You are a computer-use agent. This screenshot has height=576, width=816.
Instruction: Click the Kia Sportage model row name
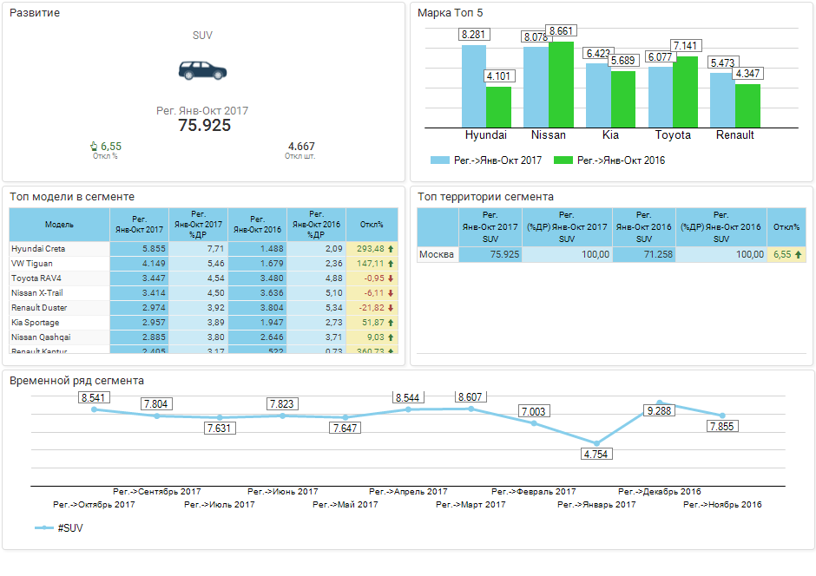tap(36, 323)
